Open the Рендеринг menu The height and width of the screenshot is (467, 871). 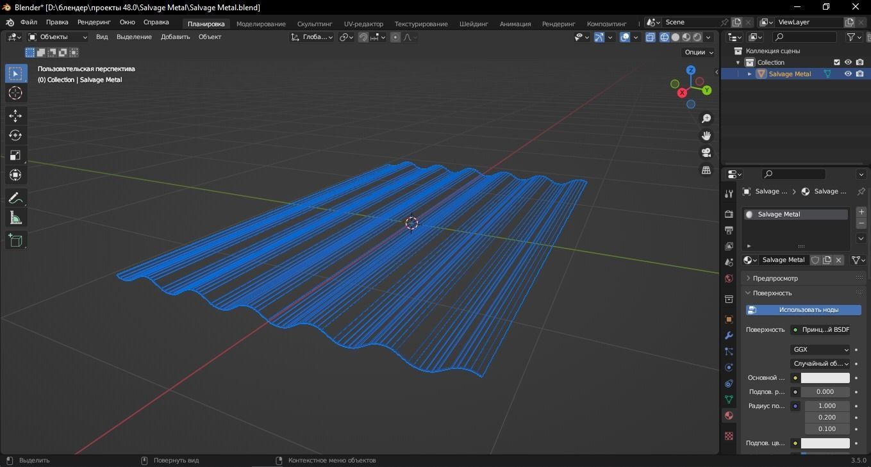pos(94,22)
